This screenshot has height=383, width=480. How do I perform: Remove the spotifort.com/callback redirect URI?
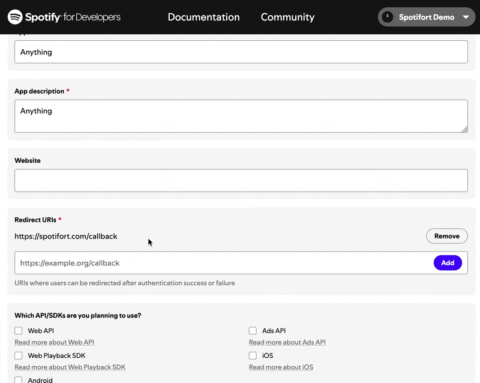[446, 236]
